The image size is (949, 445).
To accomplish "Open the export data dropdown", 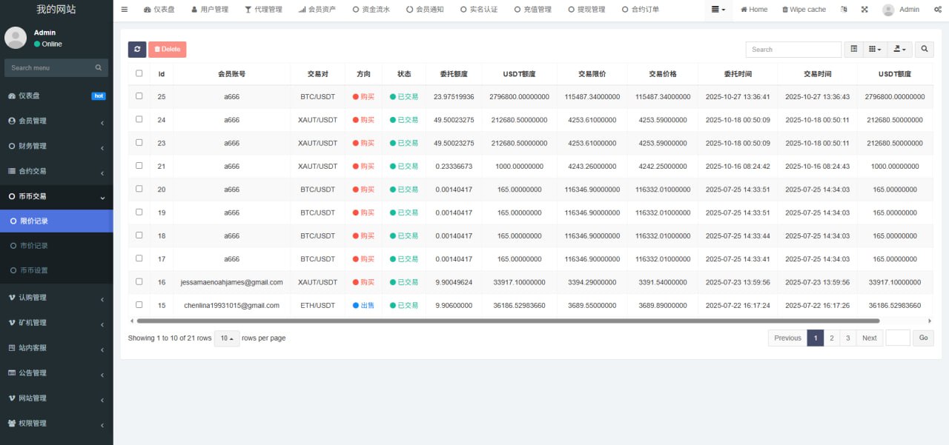I will pyautogui.click(x=900, y=50).
